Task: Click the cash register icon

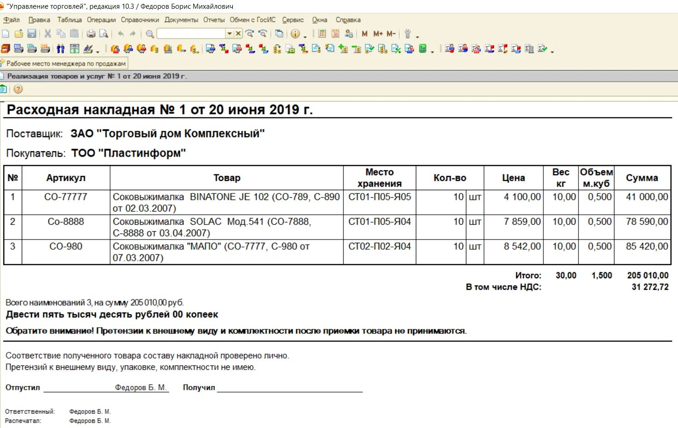Action: (x=74, y=48)
